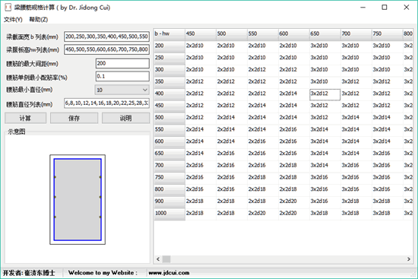The image size is (418, 279).
Task: Maximize the application window
Action: 385,8
